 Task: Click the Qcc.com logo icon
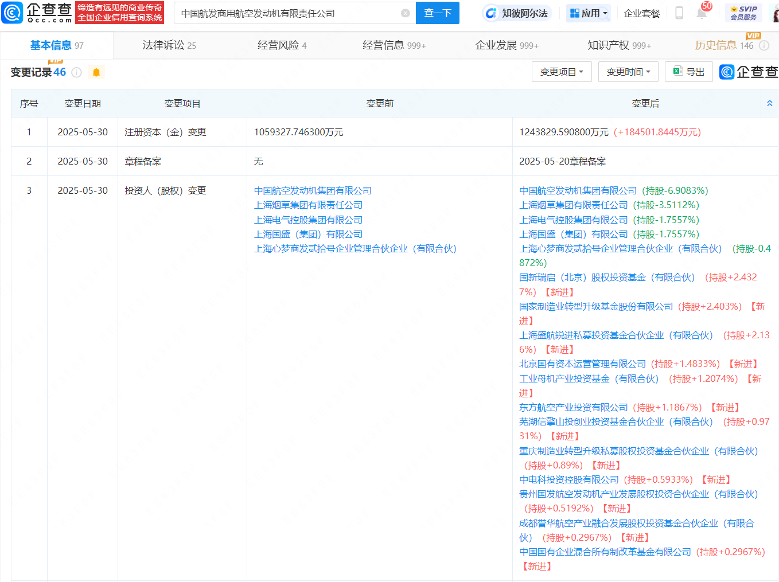click(x=13, y=12)
